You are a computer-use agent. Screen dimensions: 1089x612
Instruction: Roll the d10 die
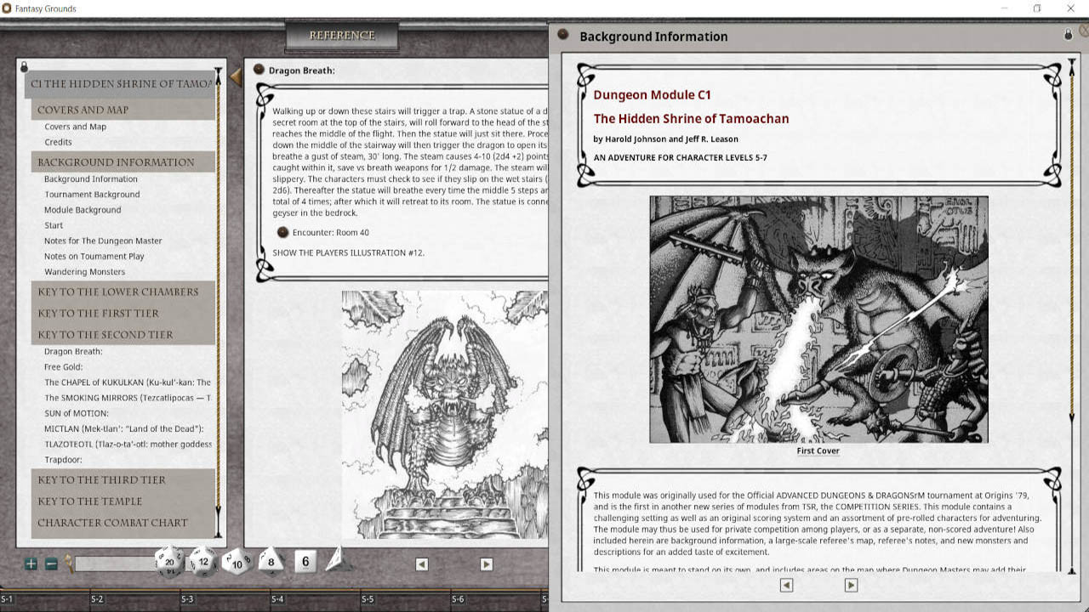(236, 562)
